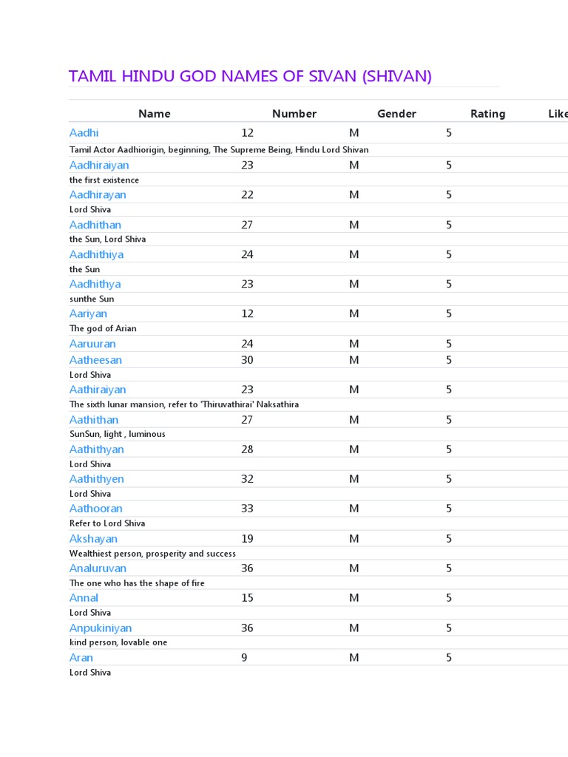Select the Aadhithan name link

pos(95,225)
